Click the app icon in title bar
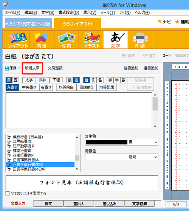This screenshot has height=211, width=189. click(5, 5)
